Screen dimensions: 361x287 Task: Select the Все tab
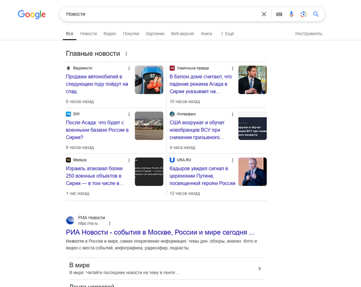coord(70,34)
